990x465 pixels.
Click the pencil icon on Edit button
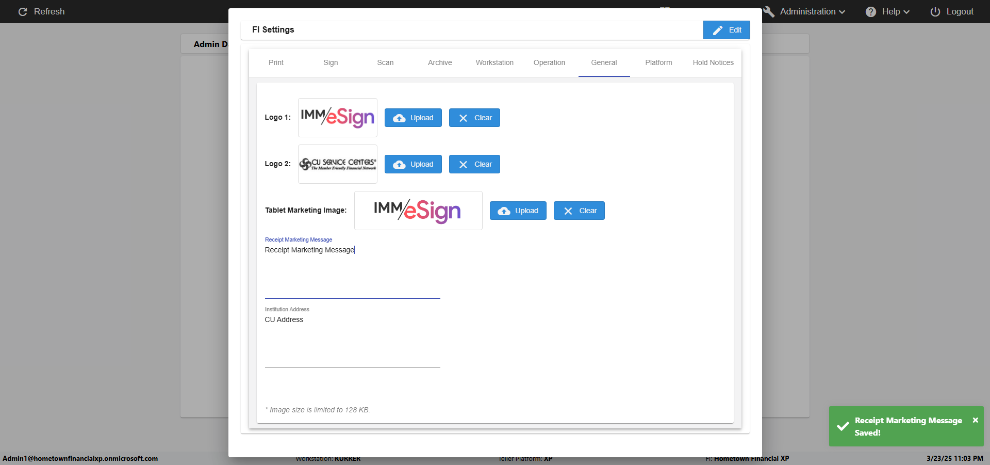718,30
